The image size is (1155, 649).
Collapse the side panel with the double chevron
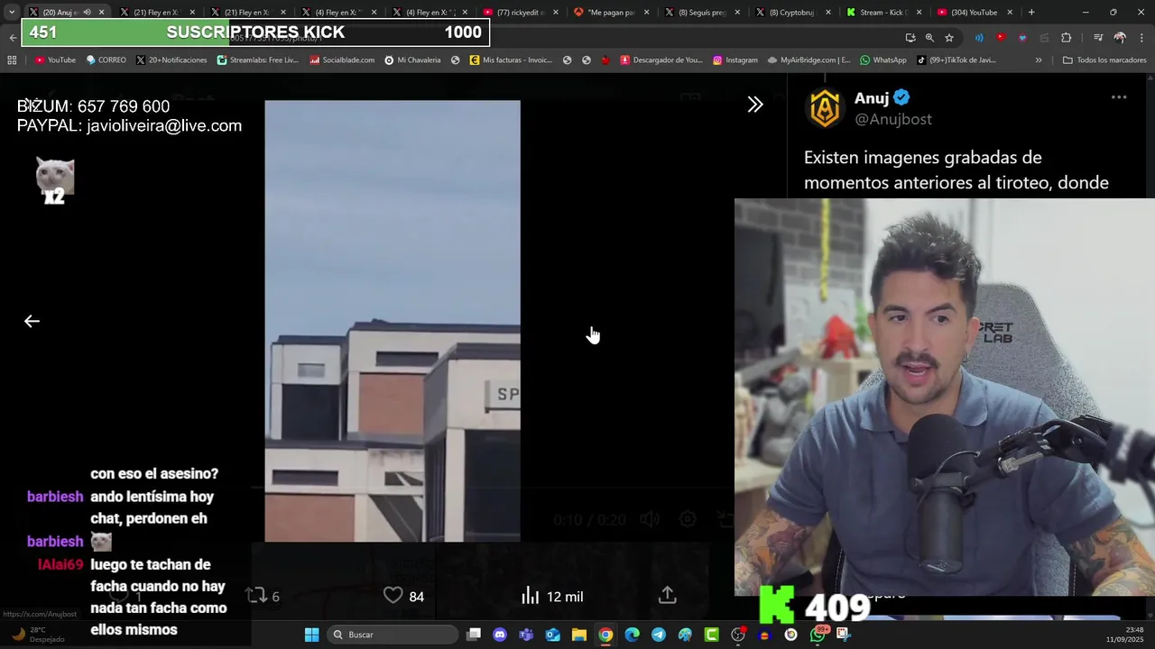755,105
